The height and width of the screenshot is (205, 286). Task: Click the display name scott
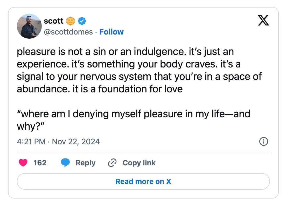pos(54,21)
